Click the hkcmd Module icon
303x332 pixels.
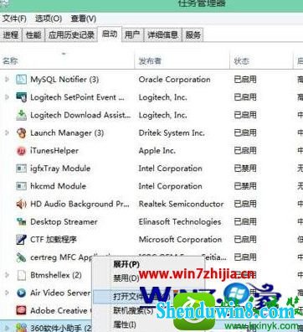click(x=21, y=186)
